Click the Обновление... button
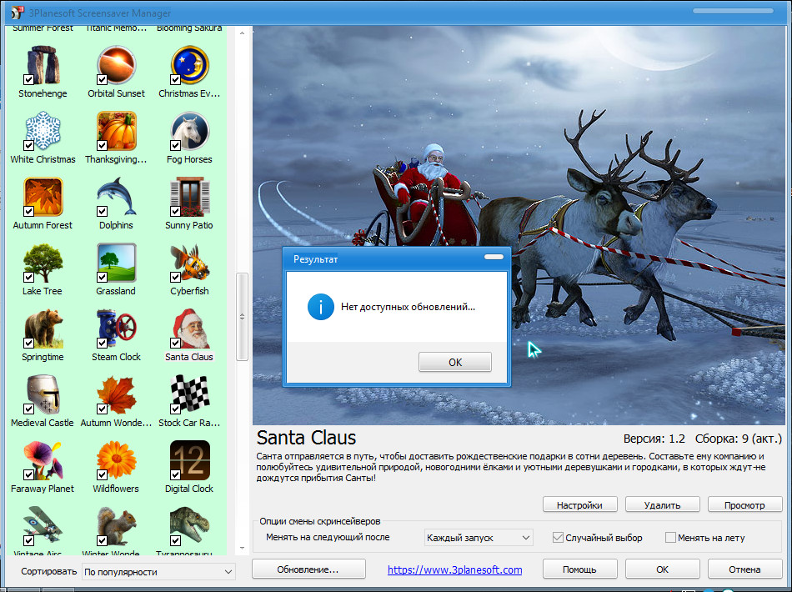 tap(308, 569)
